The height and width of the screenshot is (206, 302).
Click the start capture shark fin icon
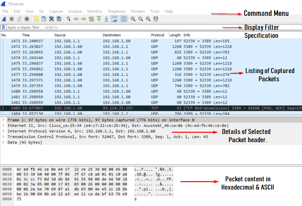tap(4, 19)
